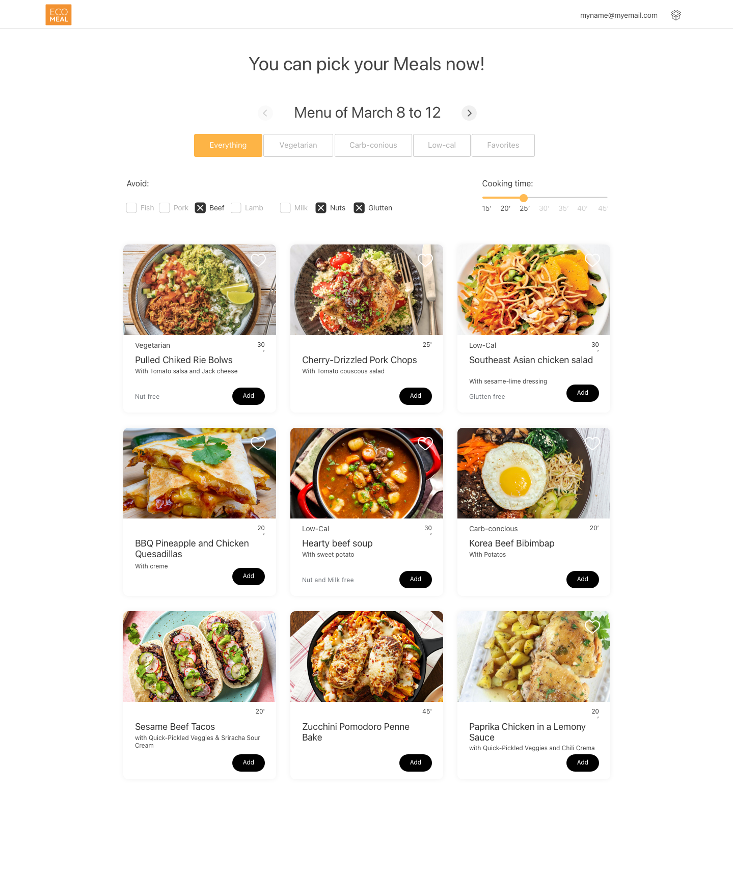Viewport: 733px width, 875px height.
Task: Enable the Fish avoid checkbox
Action: pos(131,208)
